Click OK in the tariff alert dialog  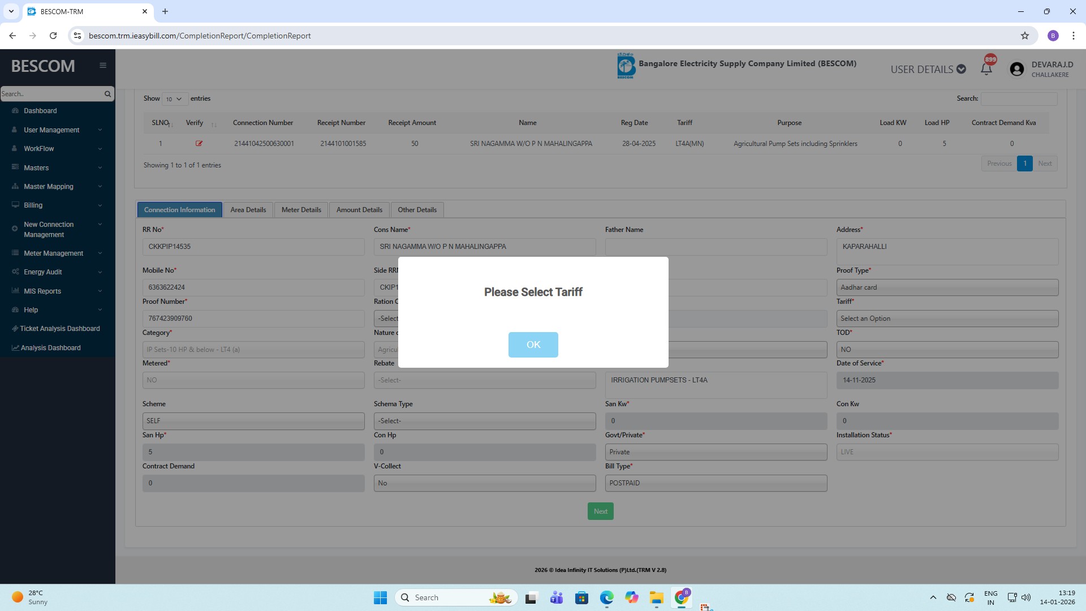point(533,345)
